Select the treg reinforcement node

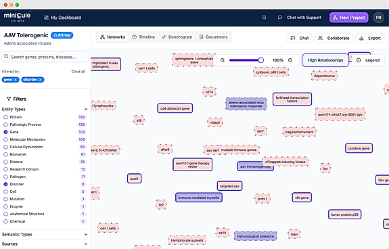pos(299,132)
